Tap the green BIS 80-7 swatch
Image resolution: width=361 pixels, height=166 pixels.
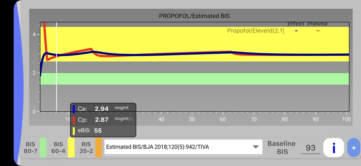pyautogui.click(x=43, y=147)
